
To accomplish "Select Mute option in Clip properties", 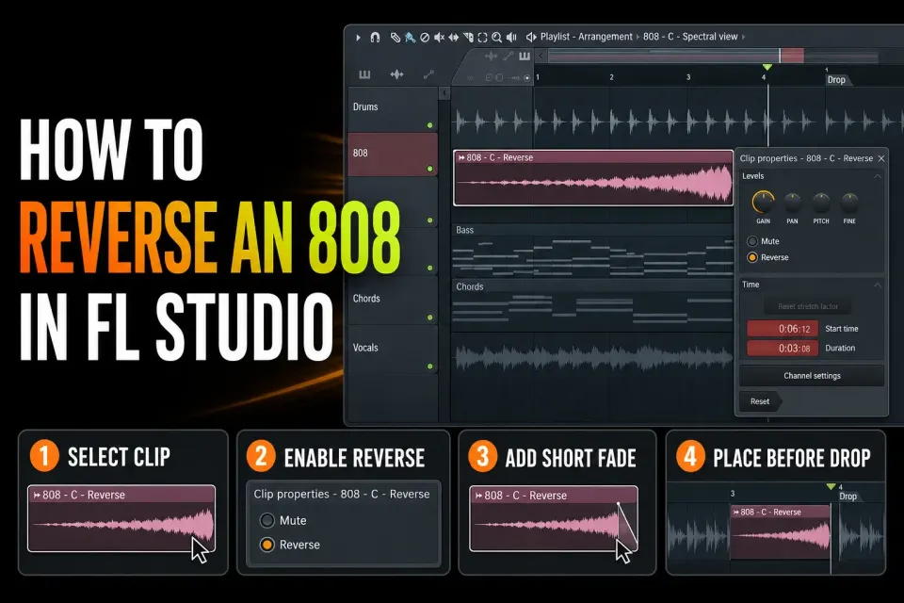I will click(x=752, y=241).
